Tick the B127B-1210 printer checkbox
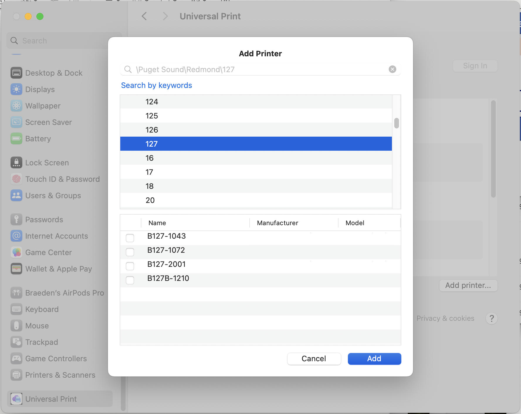This screenshot has width=521, height=414. pyautogui.click(x=130, y=280)
